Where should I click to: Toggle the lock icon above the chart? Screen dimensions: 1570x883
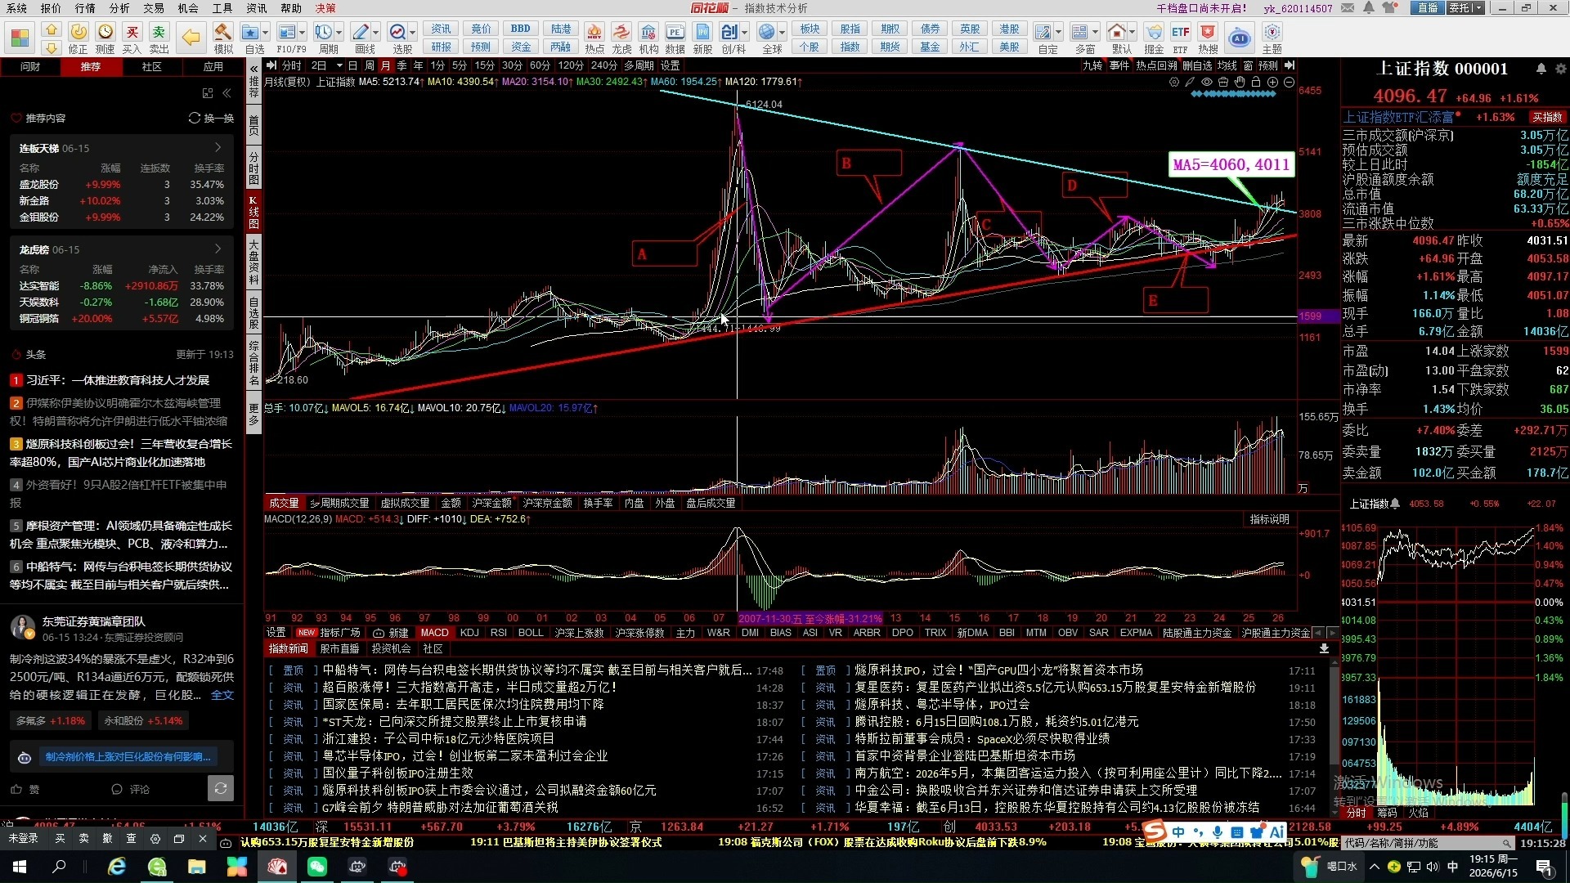[1256, 82]
